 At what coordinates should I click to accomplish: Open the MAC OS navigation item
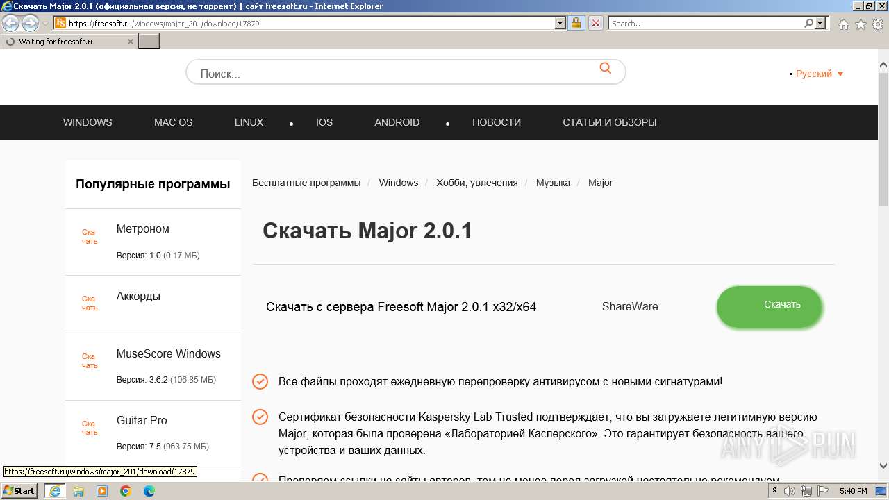(174, 122)
